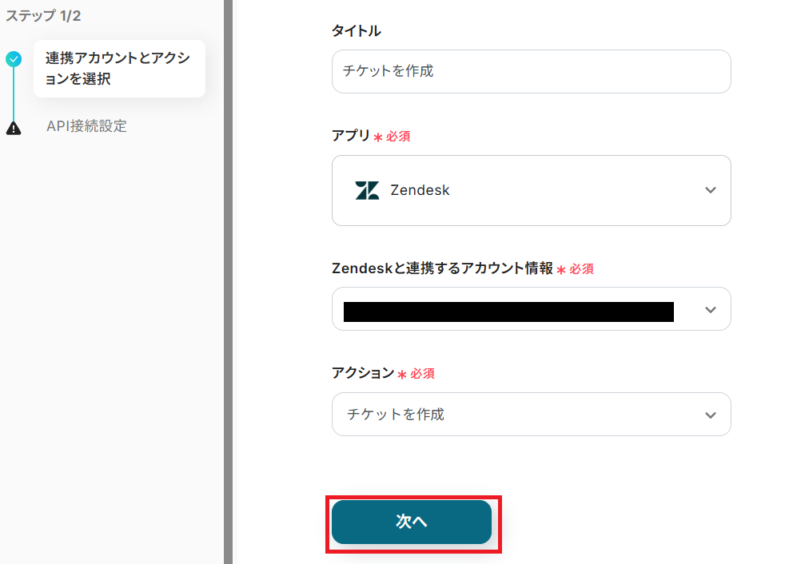
Task: Click the チケットを作成 action selection text
Action: 396,415
